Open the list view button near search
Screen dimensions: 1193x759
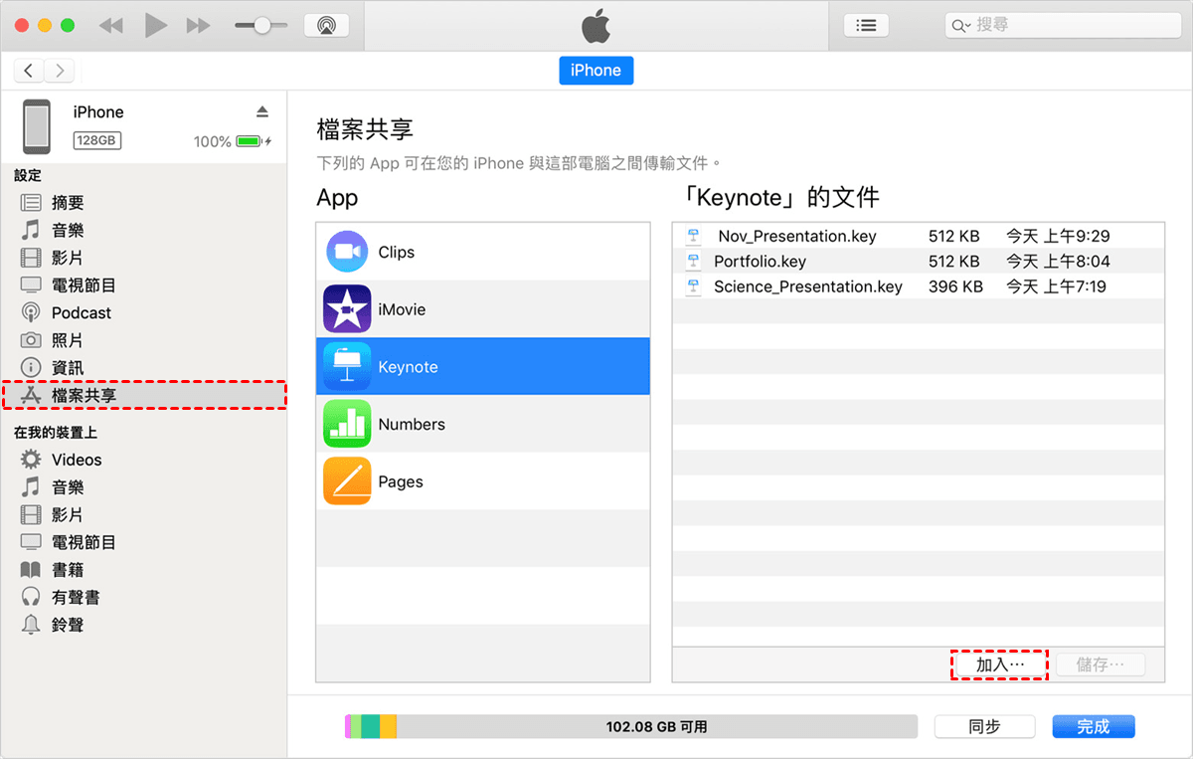pyautogui.click(x=866, y=26)
